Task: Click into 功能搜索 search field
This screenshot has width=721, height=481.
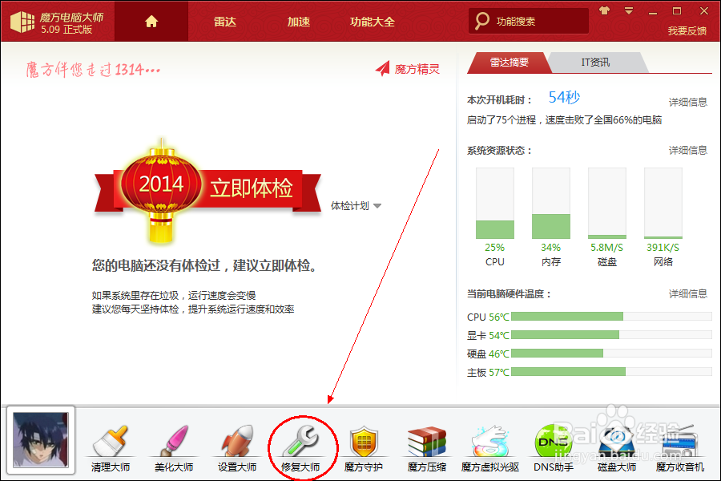Action: [529, 21]
